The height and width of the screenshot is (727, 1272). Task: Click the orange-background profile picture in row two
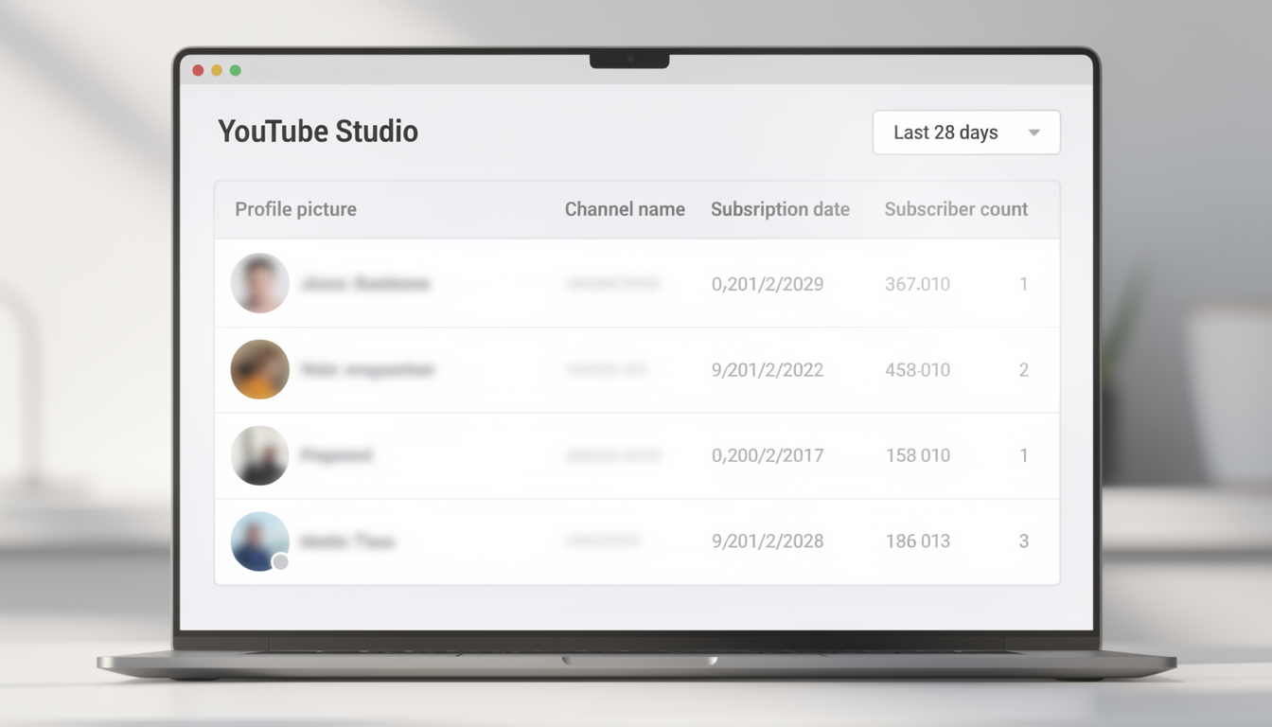point(259,369)
